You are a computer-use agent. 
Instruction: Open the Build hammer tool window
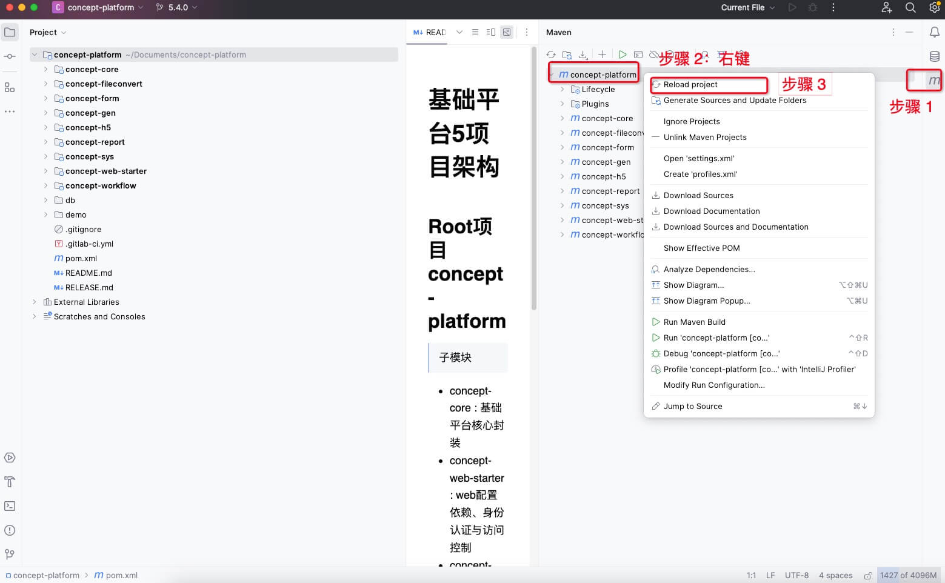10,482
